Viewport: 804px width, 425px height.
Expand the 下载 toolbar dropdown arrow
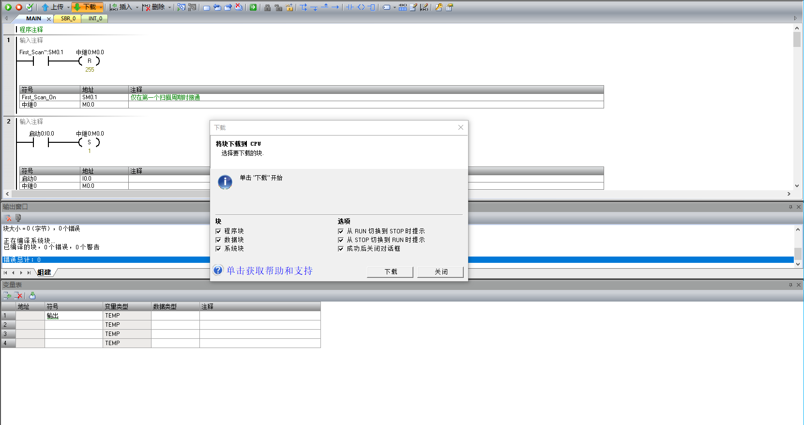[x=101, y=7]
